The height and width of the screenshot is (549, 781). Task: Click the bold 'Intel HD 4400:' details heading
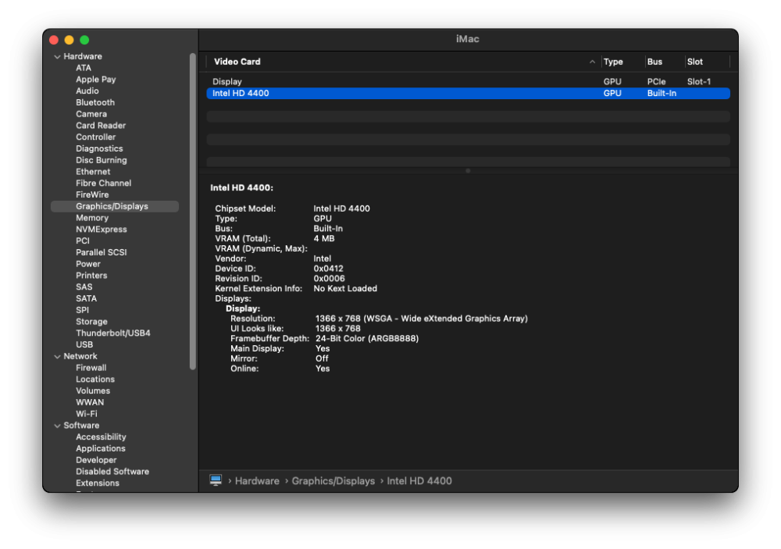pyautogui.click(x=241, y=187)
